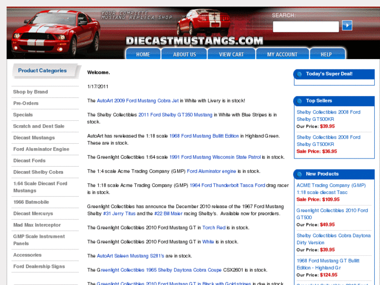The image size is (380, 285).
Task: Open the HELP tab
Action: (x=326, y=54)
